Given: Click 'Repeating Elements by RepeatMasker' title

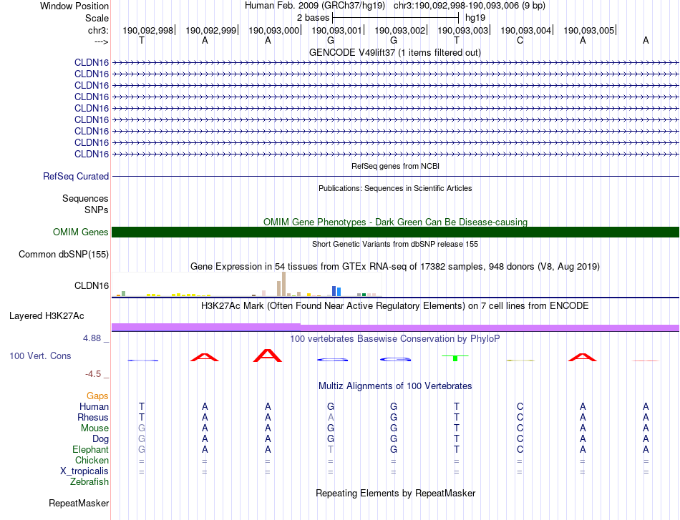Looking at the screenshot, I should [x=395, y=493].
